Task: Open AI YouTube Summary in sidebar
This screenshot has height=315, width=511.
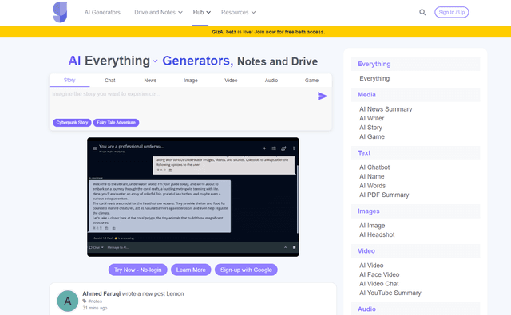Action: coord(390,293)
